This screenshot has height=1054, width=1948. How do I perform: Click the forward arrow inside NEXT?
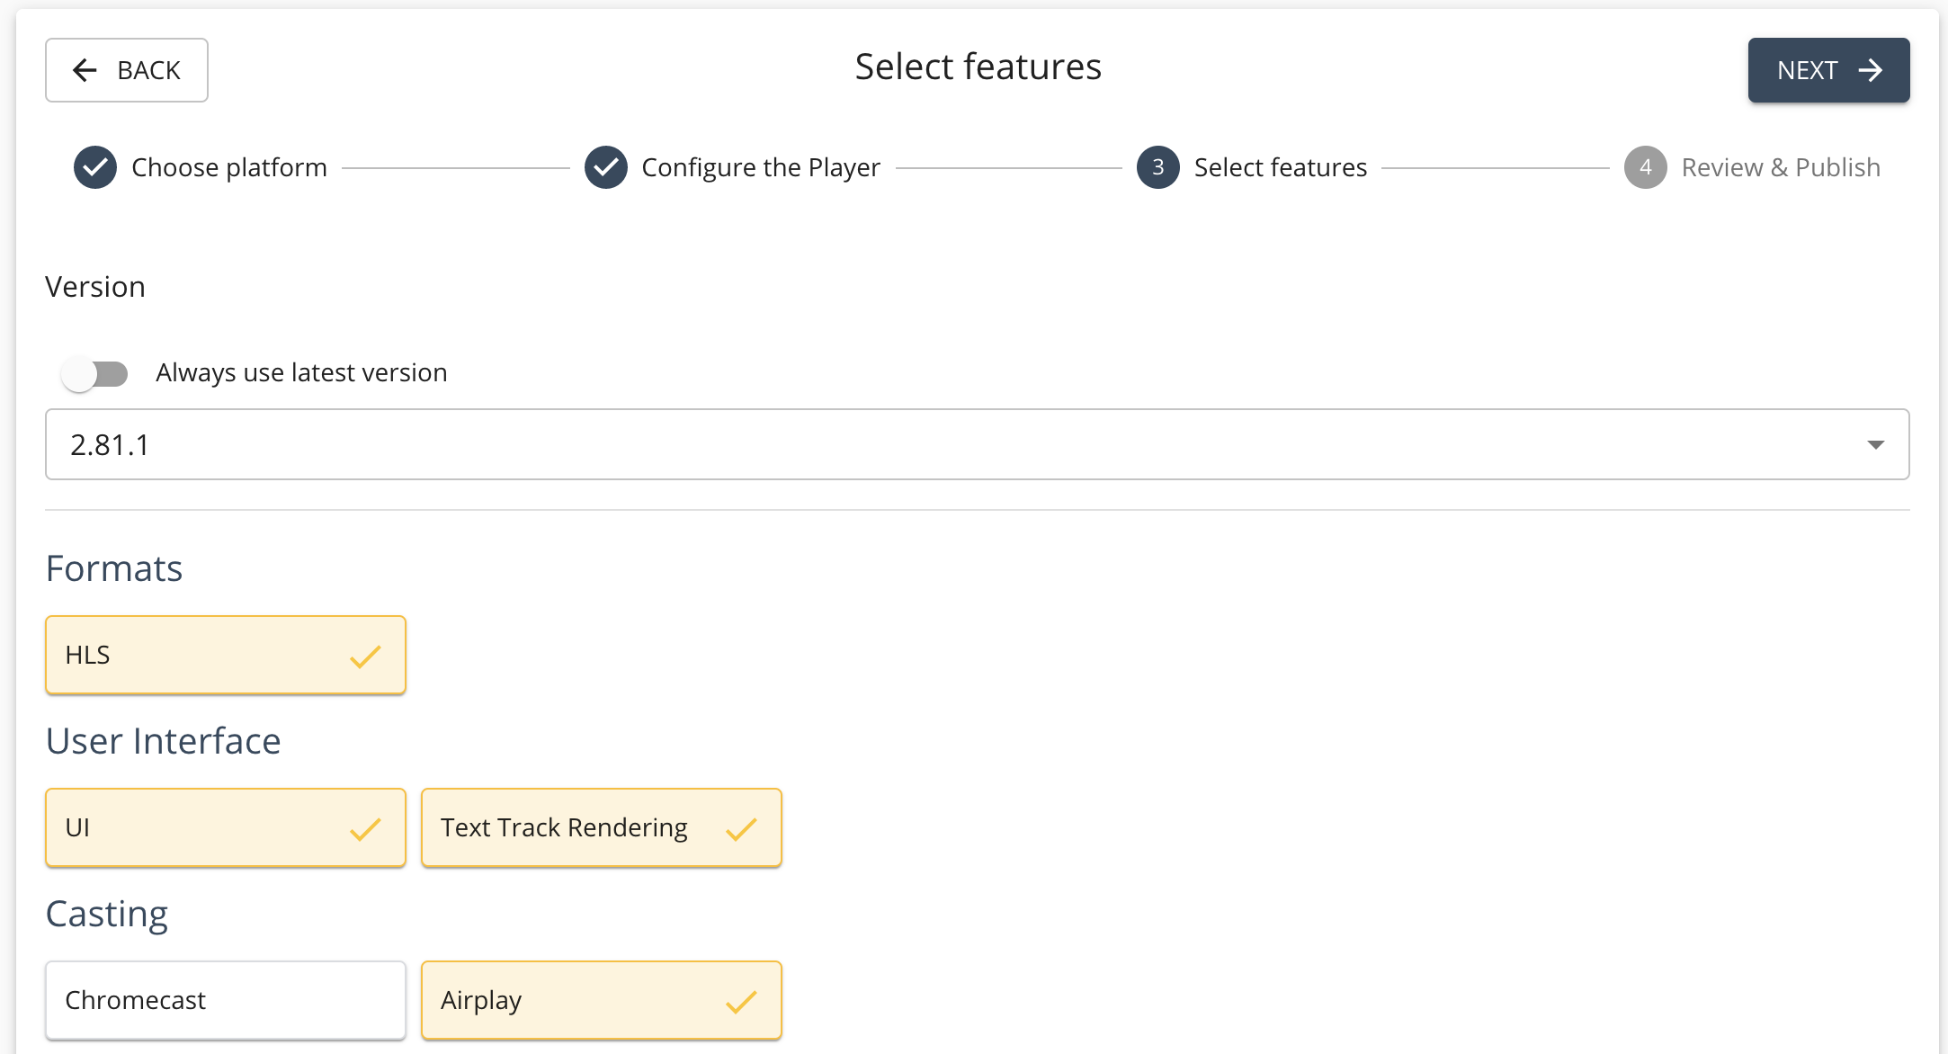click(1872, 69)
